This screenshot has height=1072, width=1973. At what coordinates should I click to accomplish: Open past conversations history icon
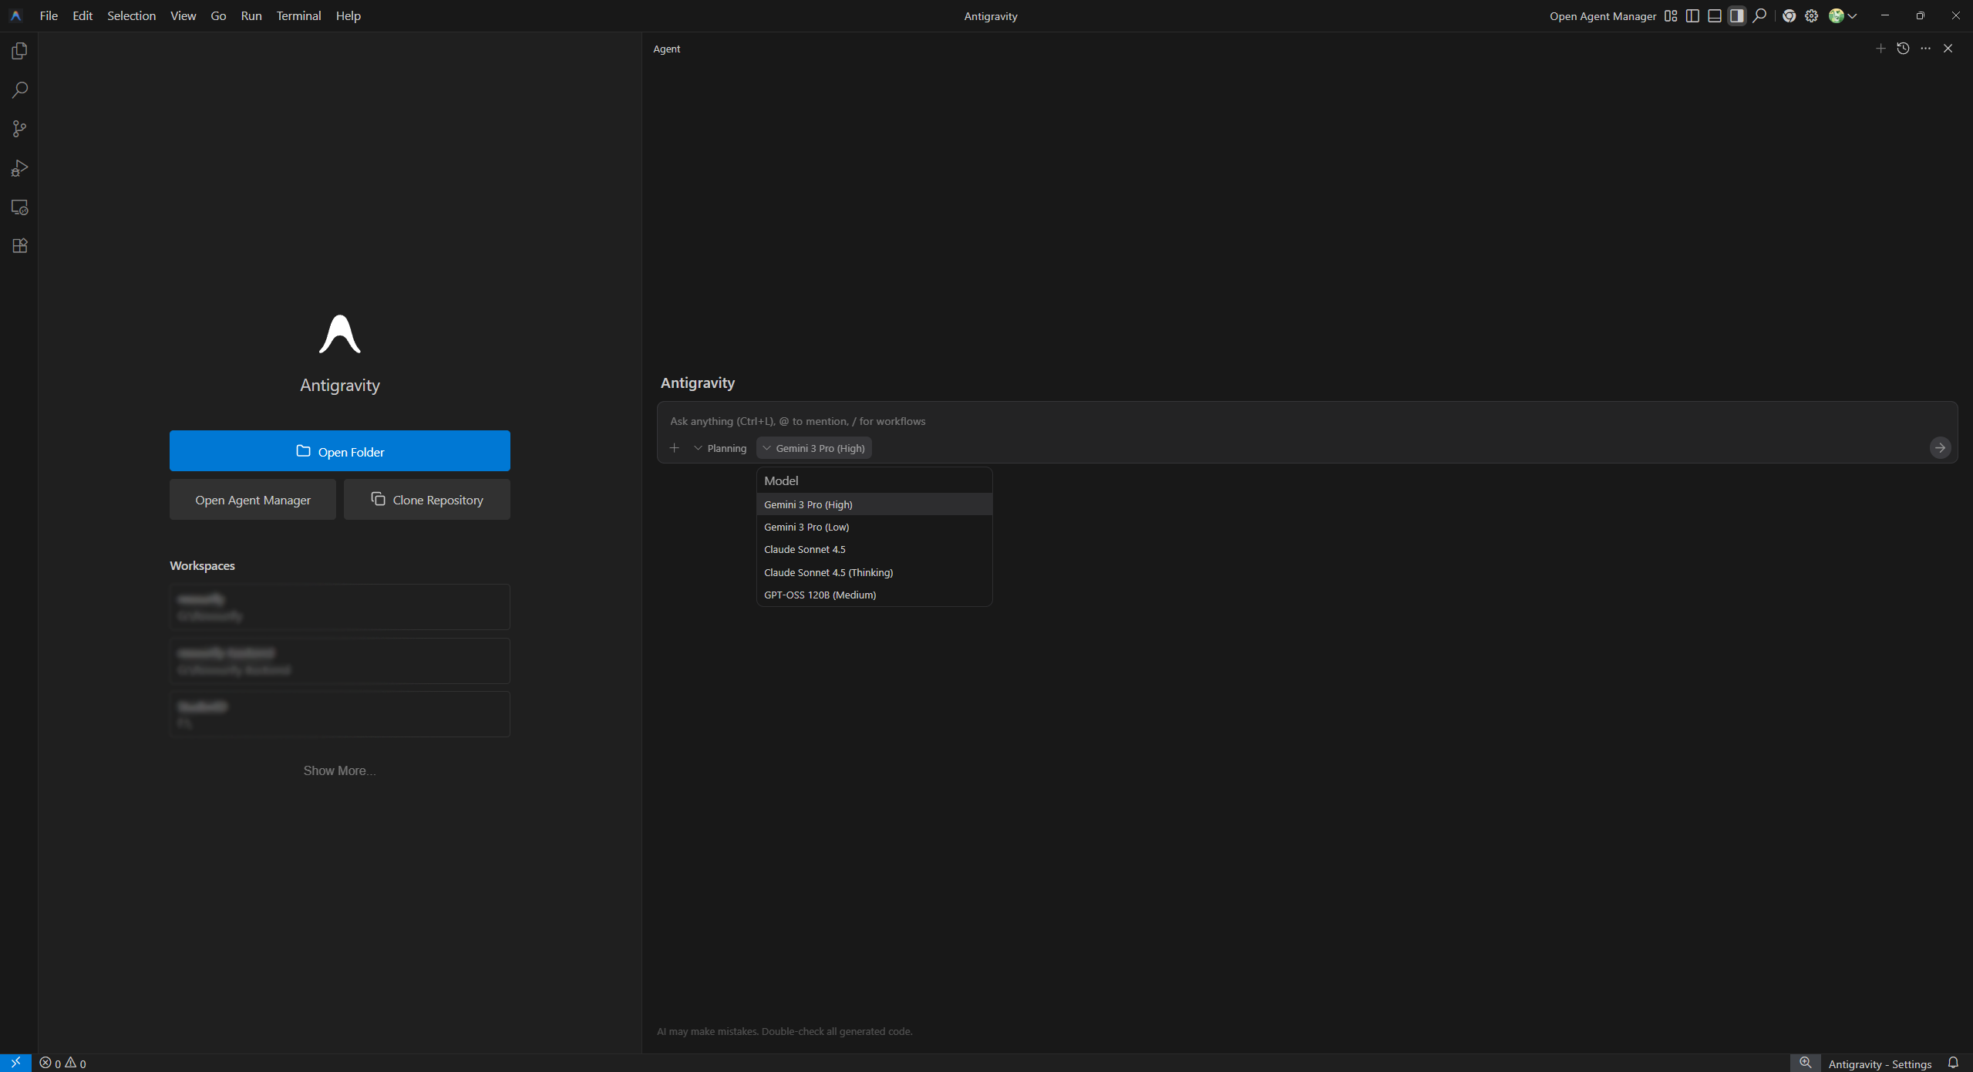[1903, 49]
